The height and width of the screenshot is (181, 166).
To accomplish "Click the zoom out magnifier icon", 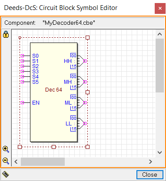I will coord(6,161).
